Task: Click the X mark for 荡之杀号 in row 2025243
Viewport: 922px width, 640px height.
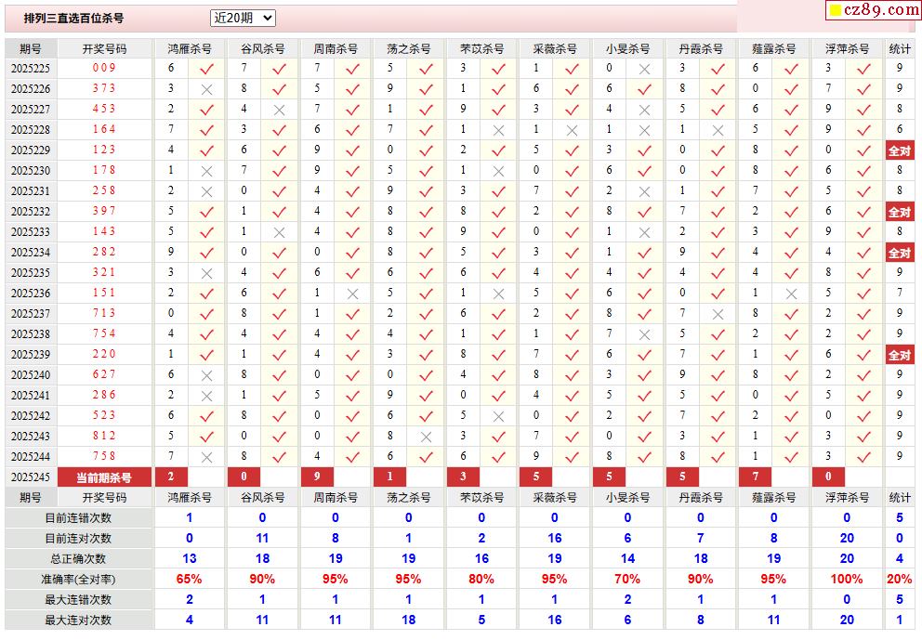Action: [x=426, y=438]
